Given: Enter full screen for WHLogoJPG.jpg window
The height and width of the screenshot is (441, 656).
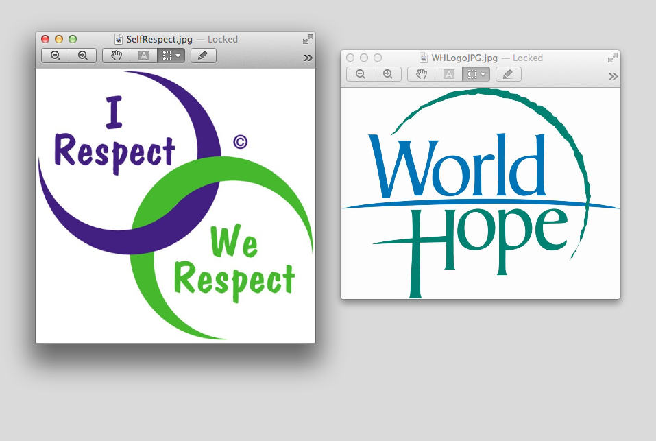Looking at the screenshot, I should [x=613, y=58].
